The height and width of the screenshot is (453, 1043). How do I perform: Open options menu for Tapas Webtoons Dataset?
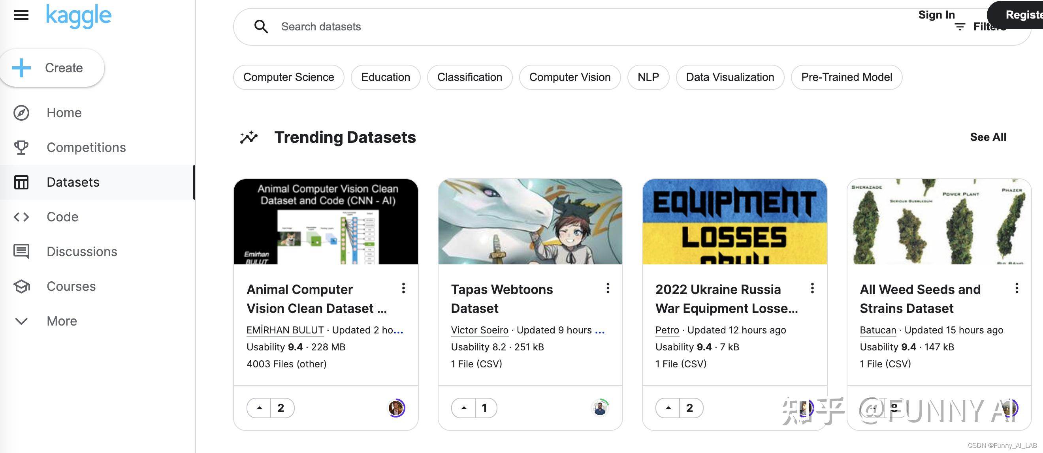pyautogui.click(x=608, y=288)
